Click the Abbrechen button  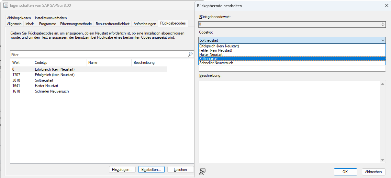point(374,172)
